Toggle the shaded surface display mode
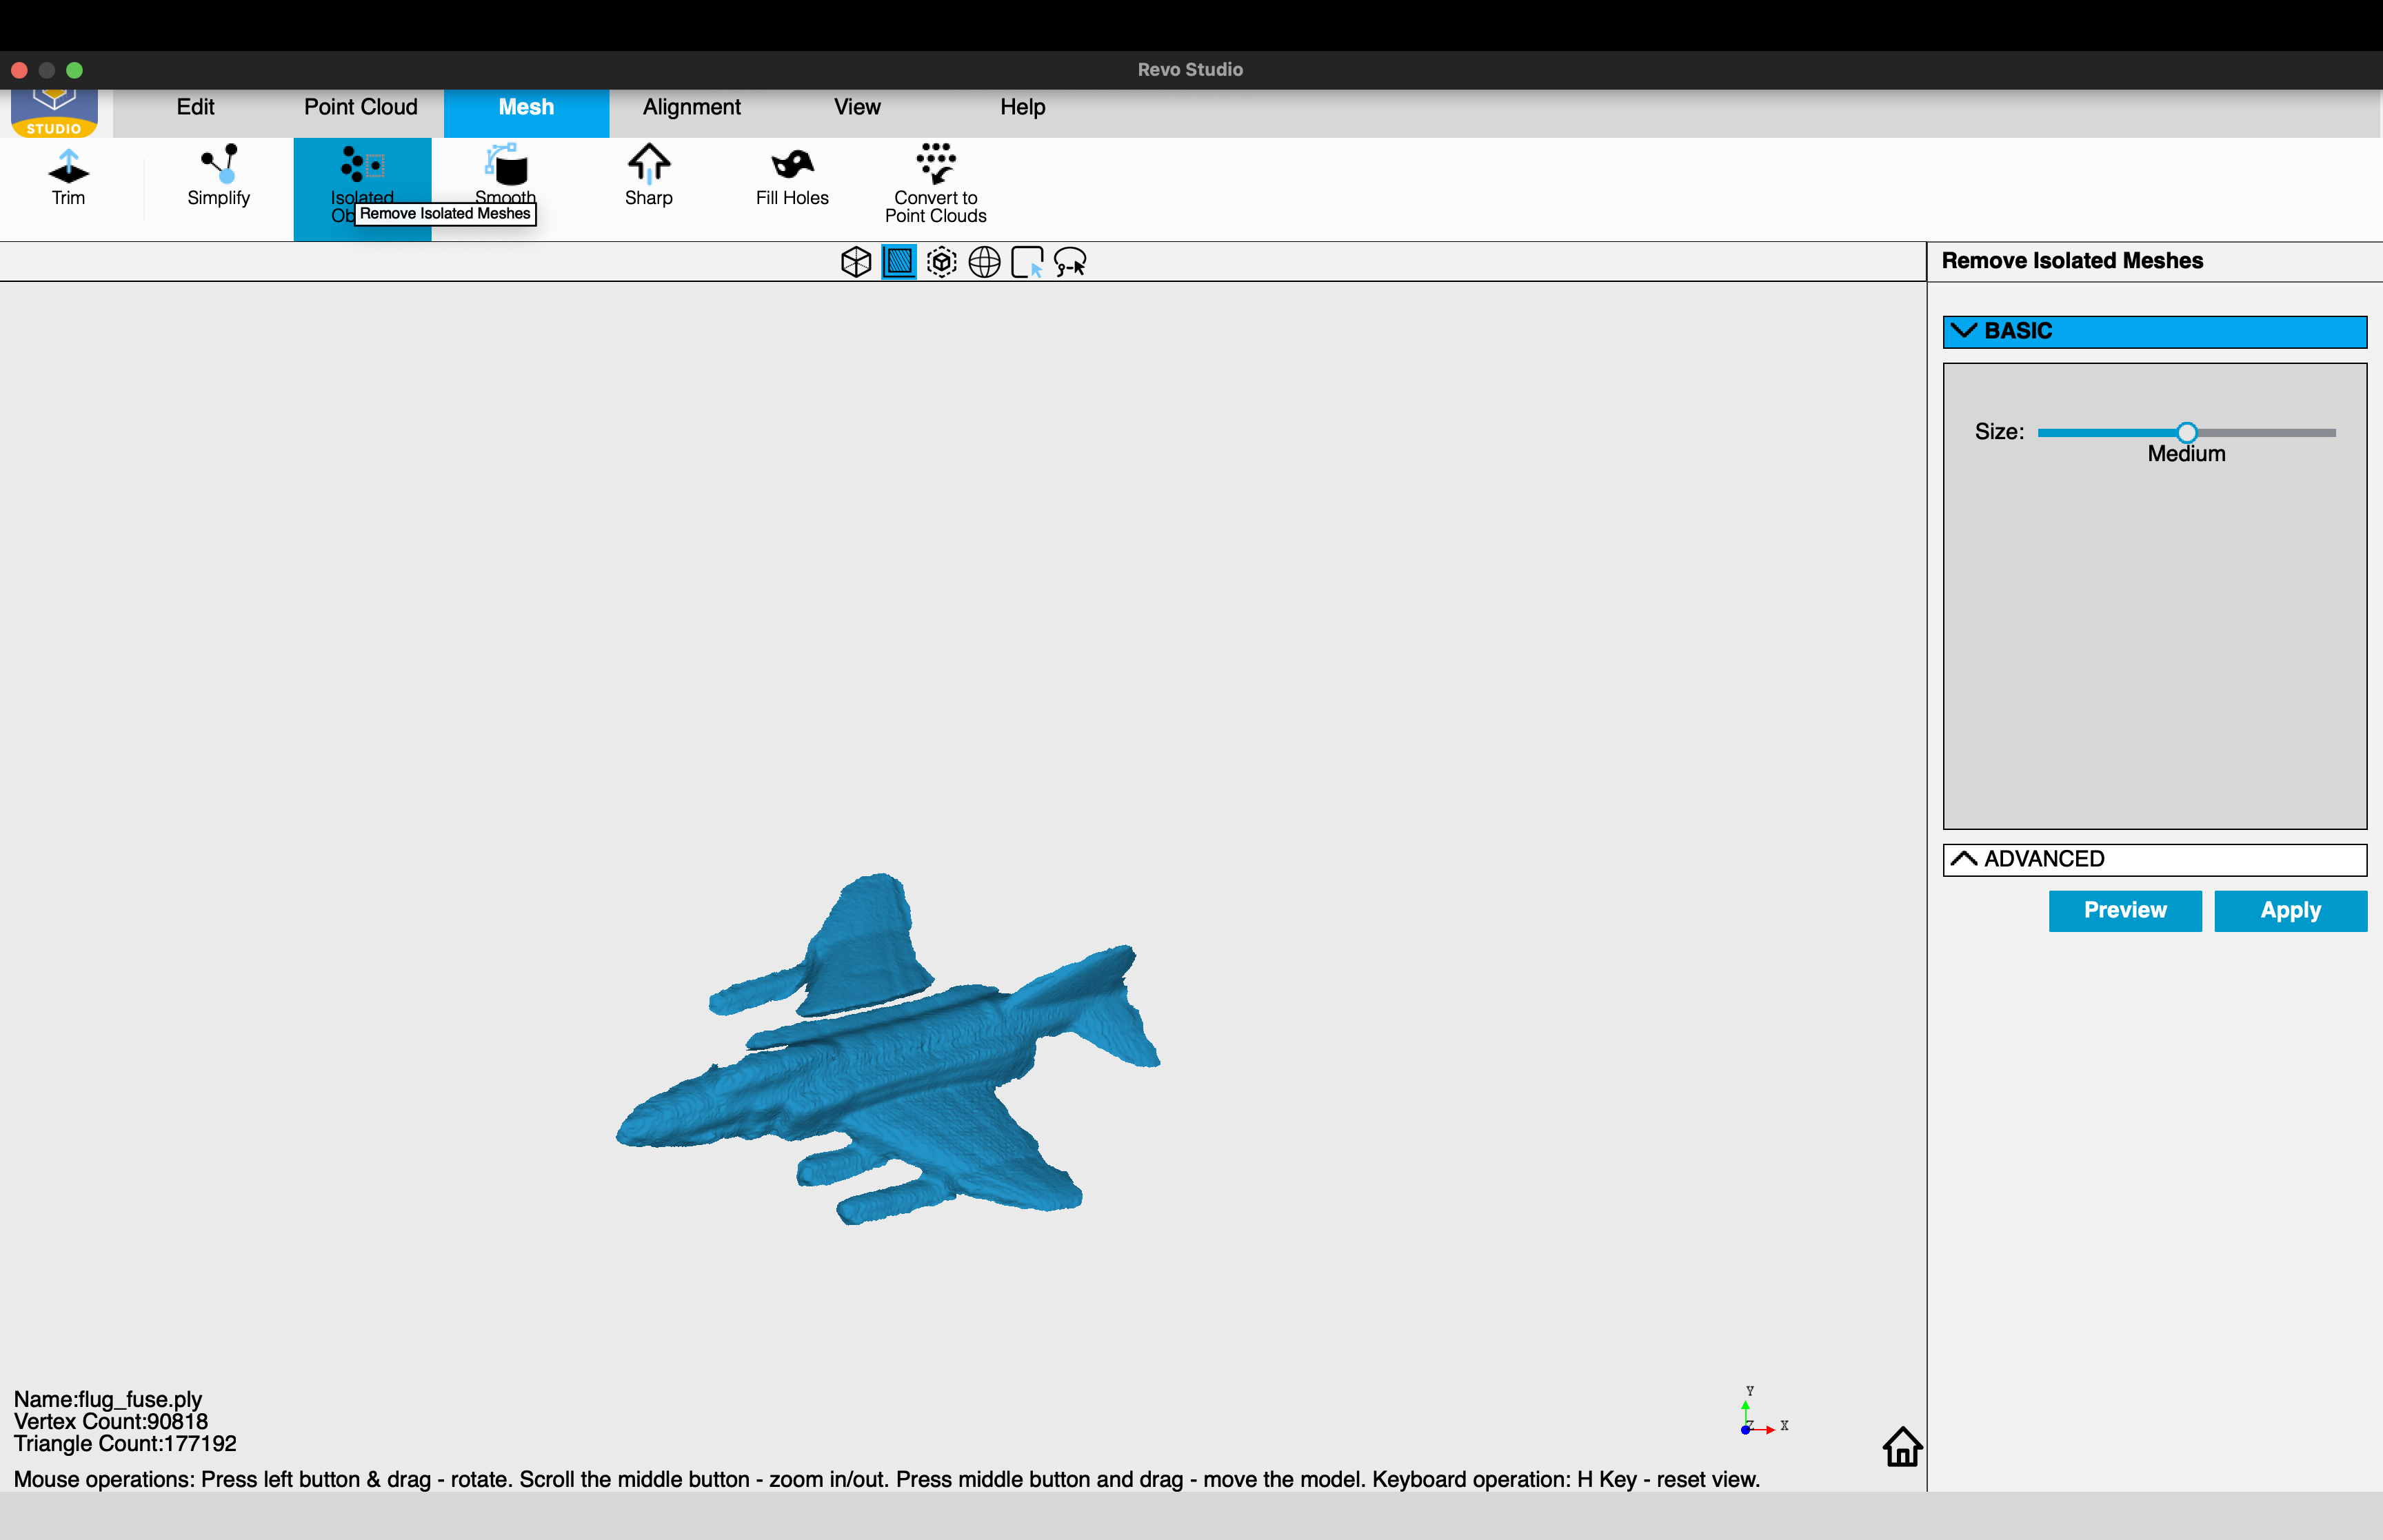Viewport: 2383px width, 1540px height. (x=899, y=262)
